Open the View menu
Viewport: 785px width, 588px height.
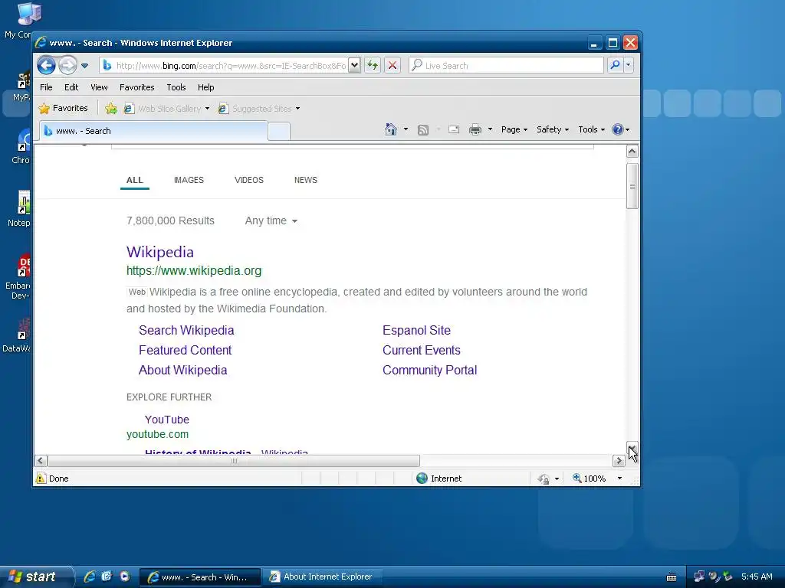(x=99, y=87)
